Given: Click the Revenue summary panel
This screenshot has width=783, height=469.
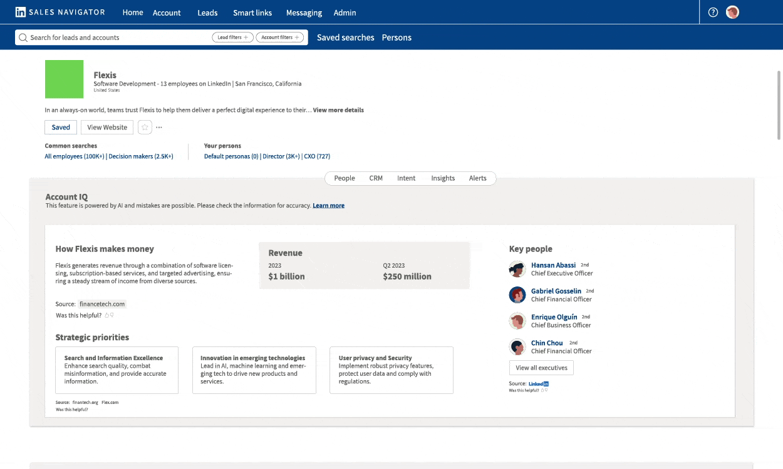Looking at the screenshot, I should pos(365,266).
